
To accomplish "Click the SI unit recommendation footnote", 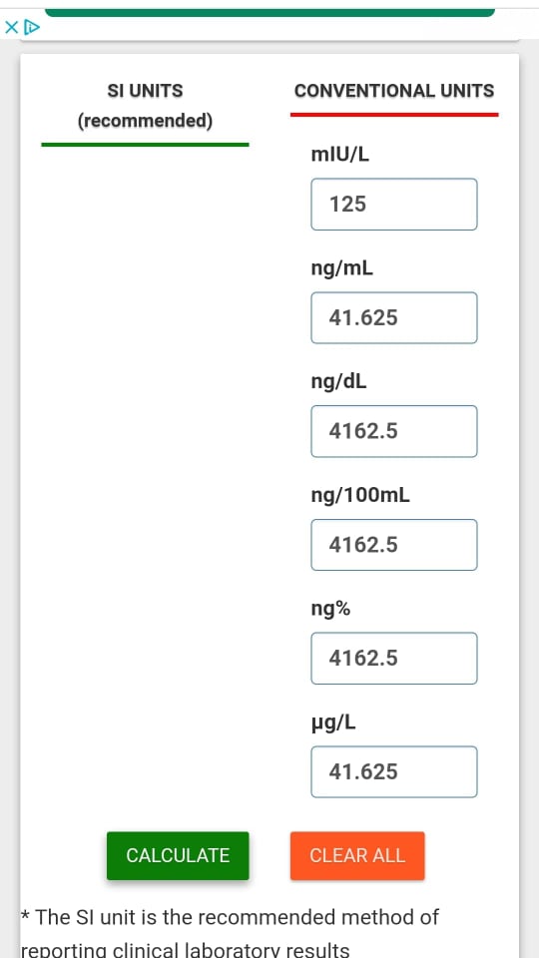I will point(230,933).
